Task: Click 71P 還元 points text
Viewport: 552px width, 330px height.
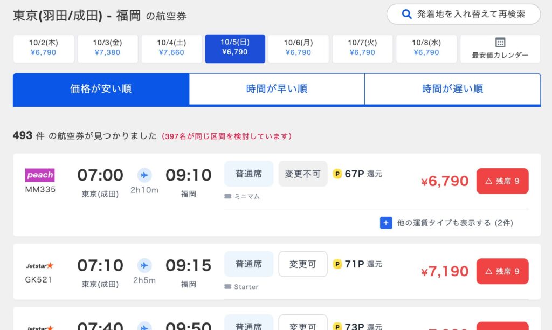Action: [x=363, y=264]
